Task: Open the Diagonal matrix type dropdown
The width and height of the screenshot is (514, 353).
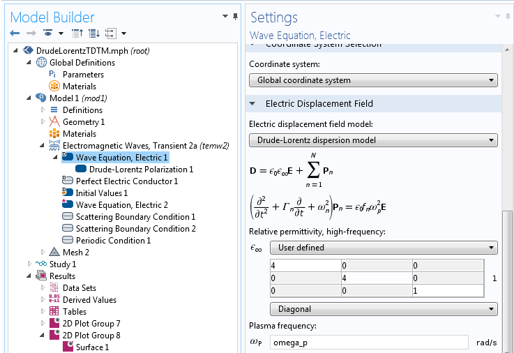Action: tap(383, 308)
